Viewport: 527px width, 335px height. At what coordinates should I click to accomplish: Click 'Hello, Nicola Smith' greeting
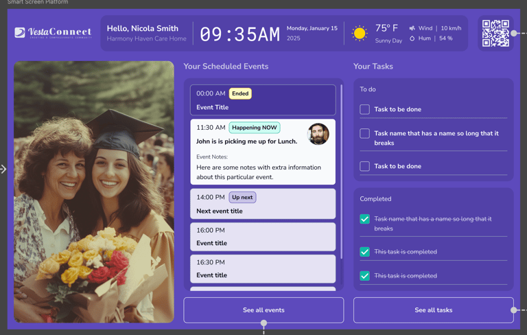click(143, 28)
